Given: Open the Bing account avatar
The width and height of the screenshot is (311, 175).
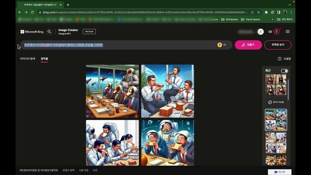Looking at the screenshot, I should point(260,32).
